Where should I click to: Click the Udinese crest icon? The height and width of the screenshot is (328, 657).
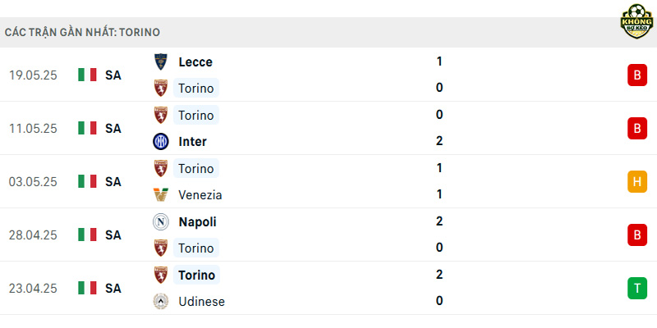pos(161,302)
